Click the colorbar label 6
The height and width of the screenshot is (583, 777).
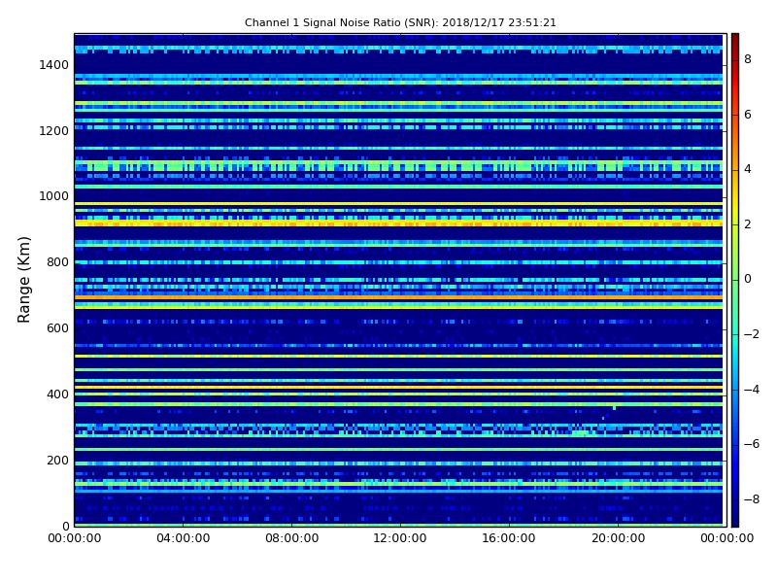pos(748,115)
